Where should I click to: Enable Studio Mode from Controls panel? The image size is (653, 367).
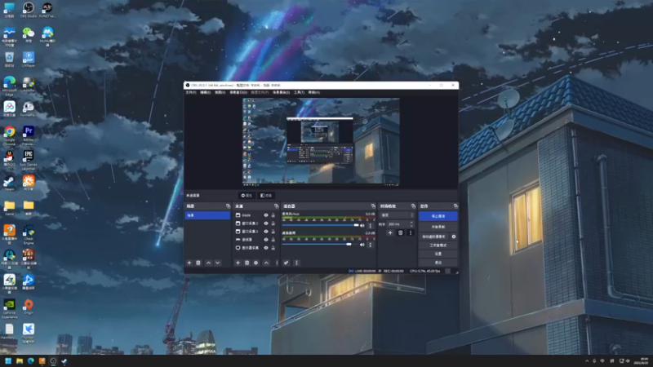[438, 245]
